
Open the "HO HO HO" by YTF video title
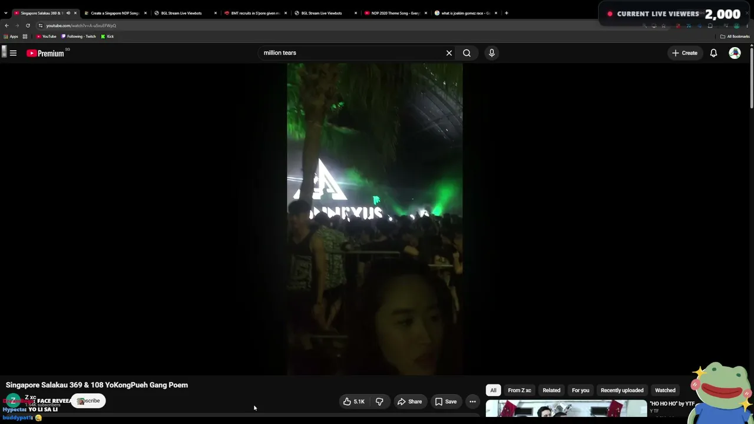672,404
